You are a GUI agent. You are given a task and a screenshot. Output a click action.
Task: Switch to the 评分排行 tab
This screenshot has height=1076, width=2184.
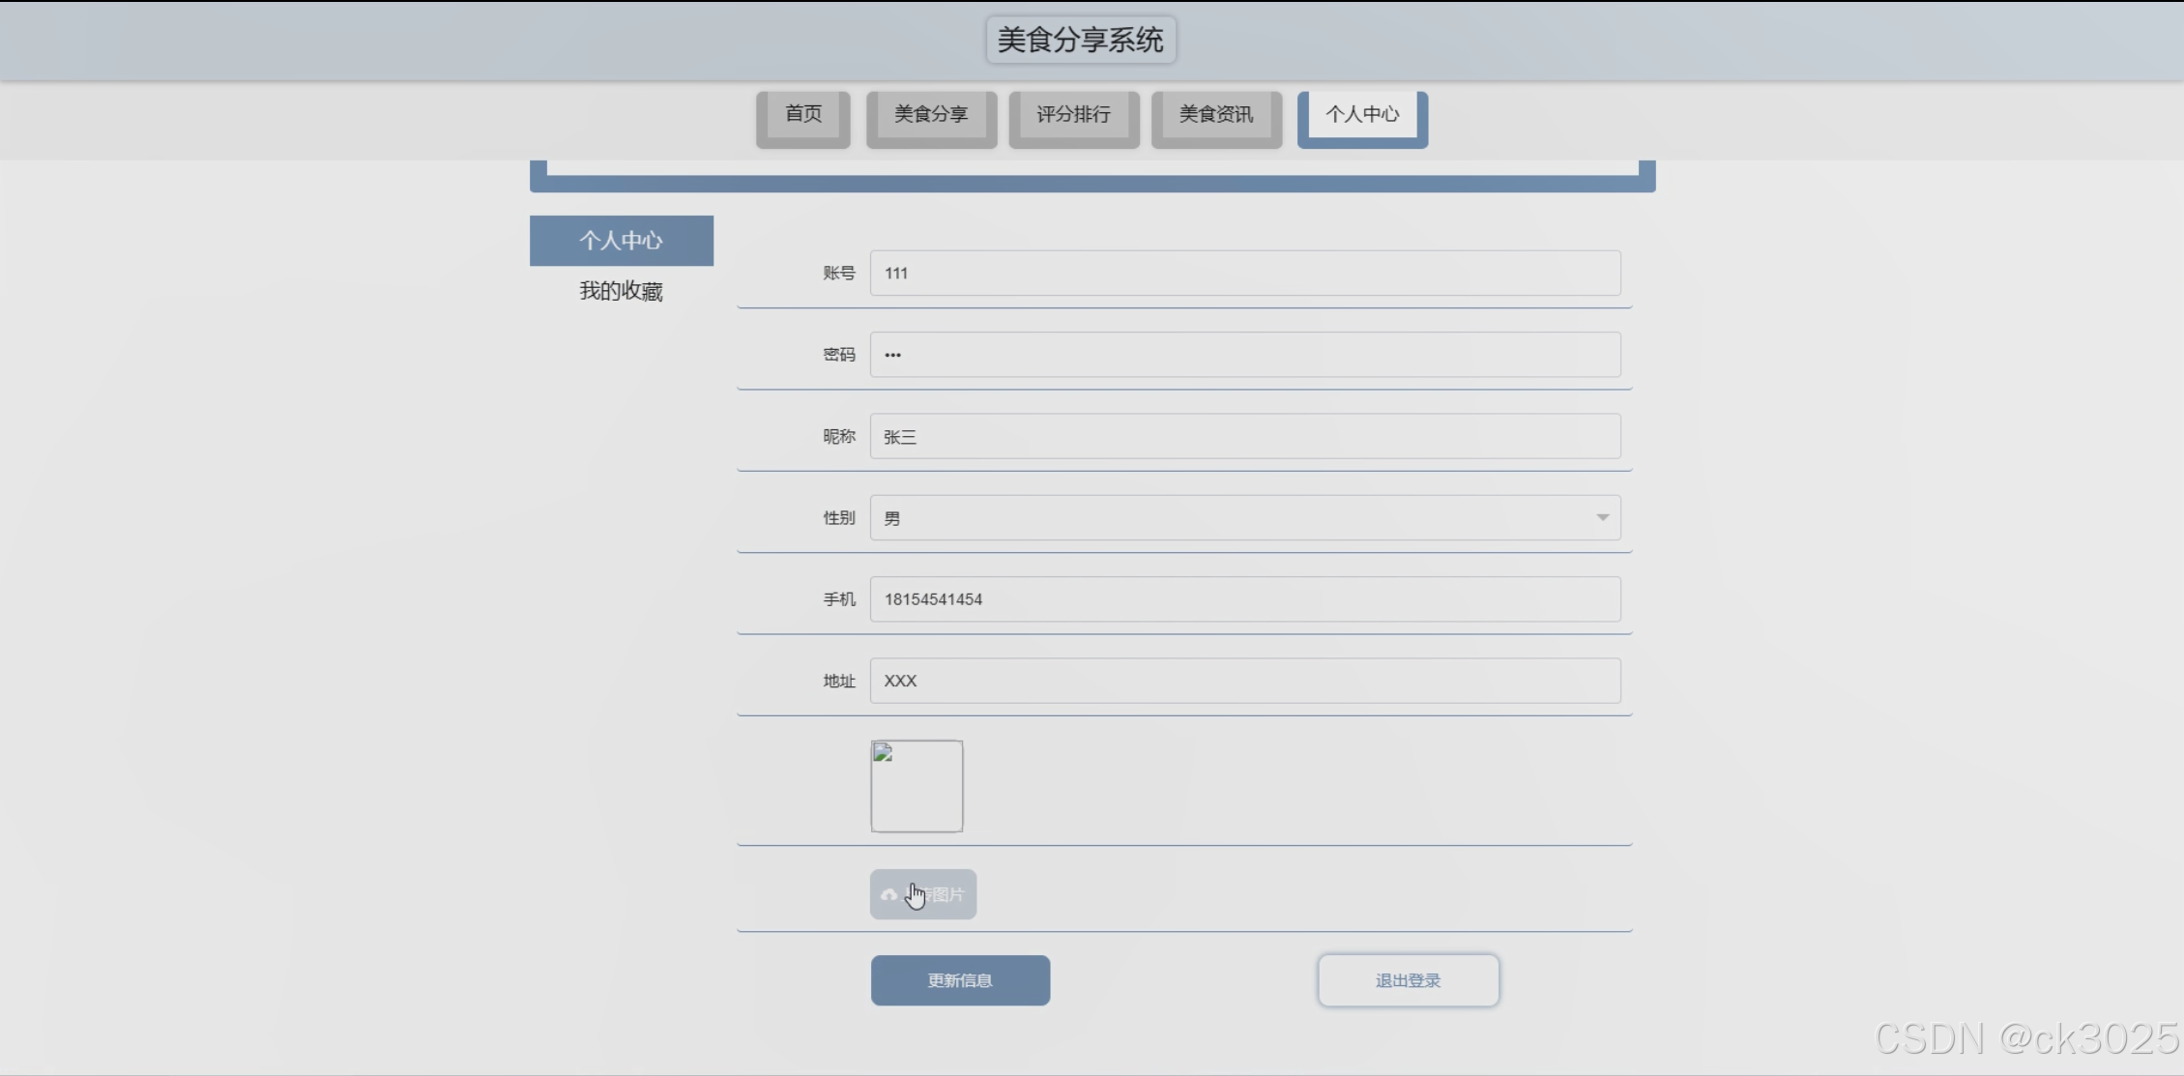[x=1073, y=115]
